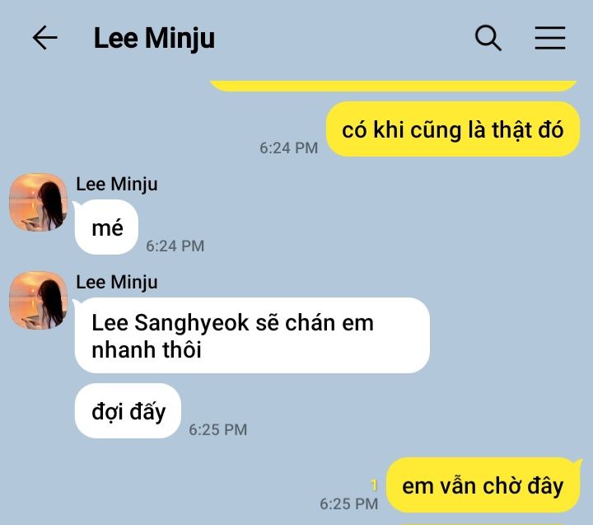Tap the partially visible yellow bubble at the bottom
The height and width of the screenshot is (525, 593).
[x=488, y=523]
